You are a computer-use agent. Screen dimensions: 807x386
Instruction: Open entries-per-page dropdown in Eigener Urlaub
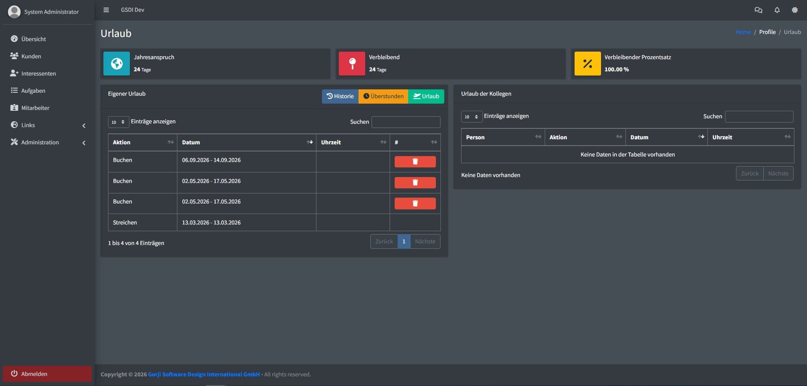(x=118, y=122)
